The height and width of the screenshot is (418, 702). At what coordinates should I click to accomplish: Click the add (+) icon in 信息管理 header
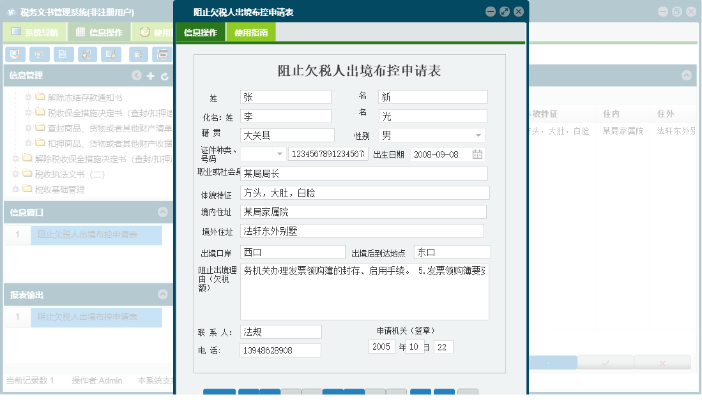click(x=149, y=75)
